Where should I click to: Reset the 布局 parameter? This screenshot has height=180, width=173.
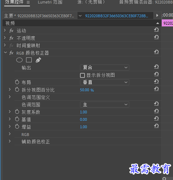[156, 82]
